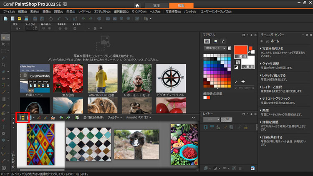Switch to the 管理 tab
This screenshot has height=176, width=313.
coord(156,5)
